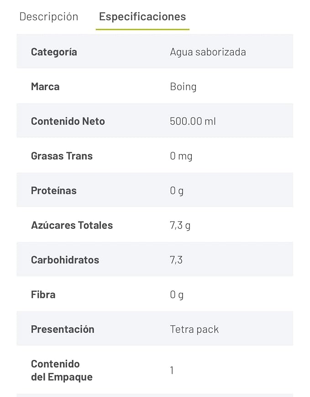
Task: Click the Proteínas label
Action: click(54, 191)
